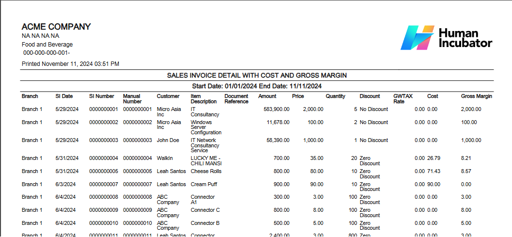Click the Sales Invoice Detail report title

point(256,76)
